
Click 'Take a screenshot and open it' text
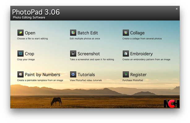86,59
